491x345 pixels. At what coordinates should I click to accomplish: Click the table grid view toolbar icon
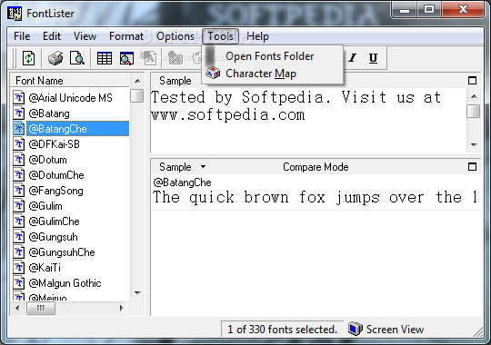(105, 58)
